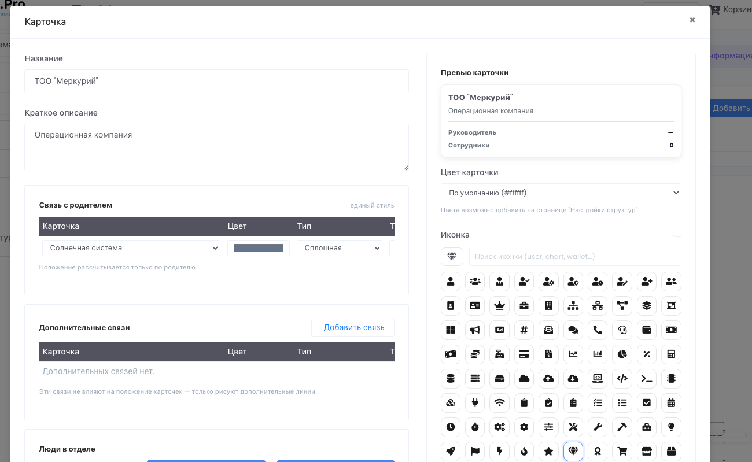Pick the terminal prompt icon

pos(647,379)
